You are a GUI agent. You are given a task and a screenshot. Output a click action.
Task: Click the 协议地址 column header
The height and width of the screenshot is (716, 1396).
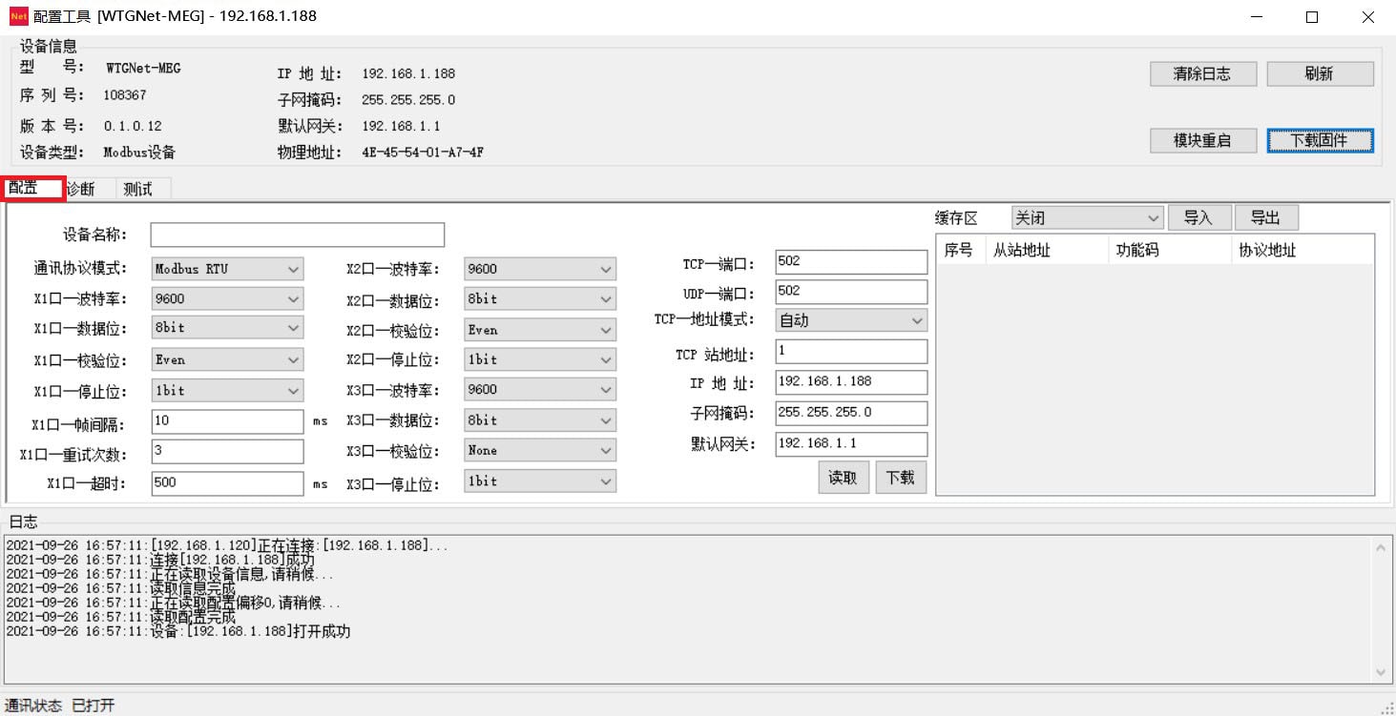(1302, 250)
